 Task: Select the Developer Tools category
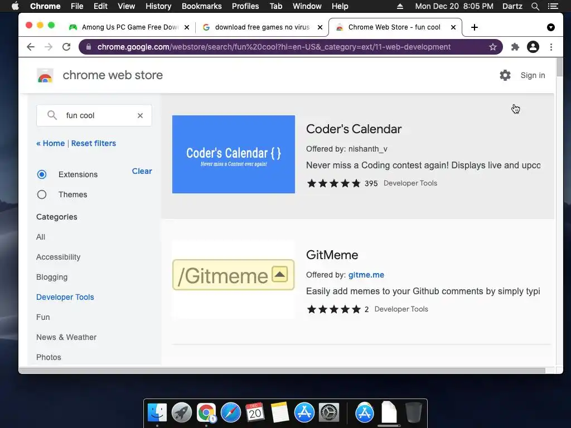coord(65,298)
